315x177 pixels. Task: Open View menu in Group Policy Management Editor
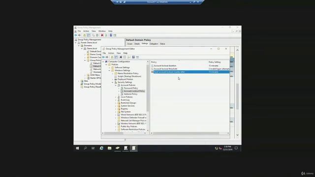(x=119, y=53)
